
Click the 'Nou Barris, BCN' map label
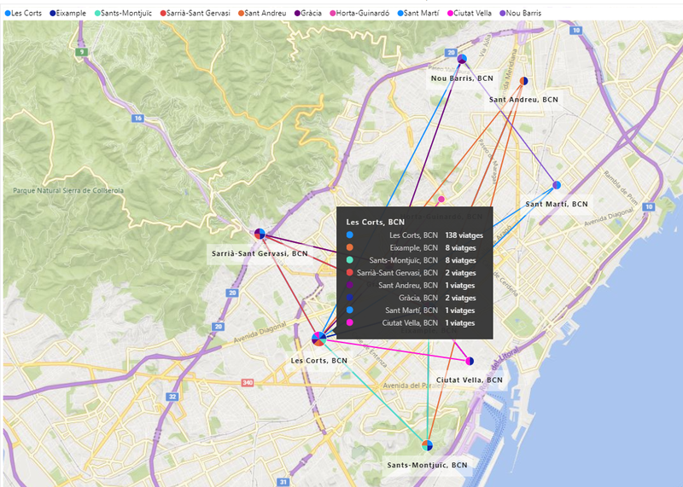coord(462,78)
